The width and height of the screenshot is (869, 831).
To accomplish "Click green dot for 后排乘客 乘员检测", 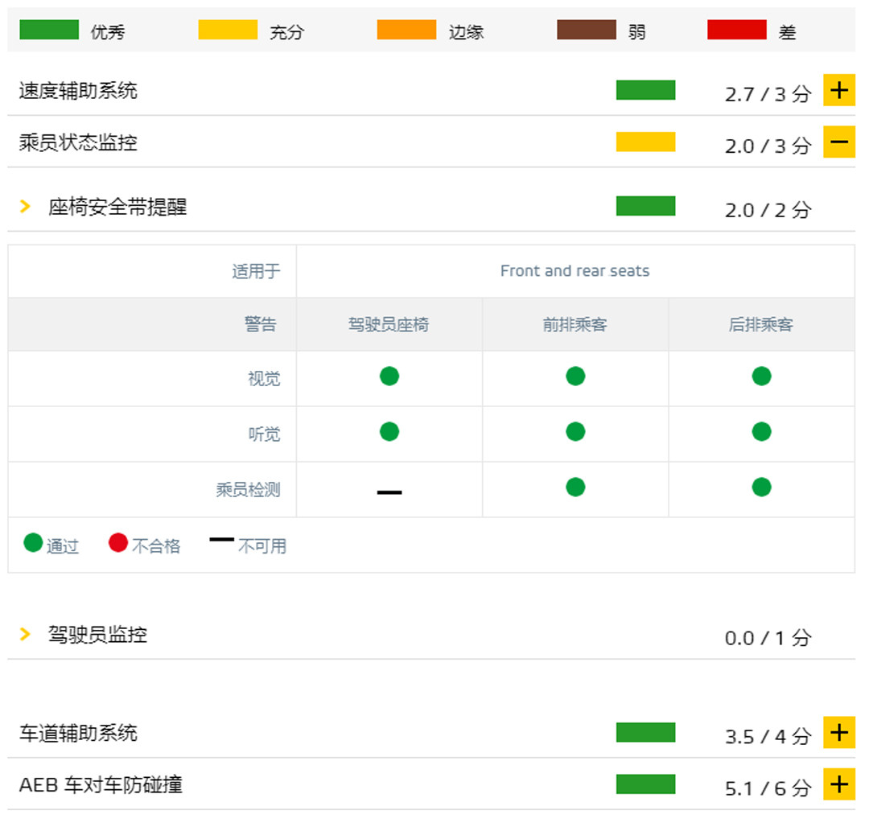I will (761, 487).
